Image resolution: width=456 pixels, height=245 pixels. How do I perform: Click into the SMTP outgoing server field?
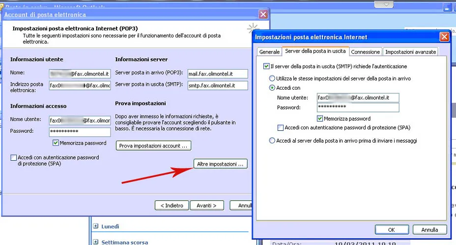pos(217,85)
